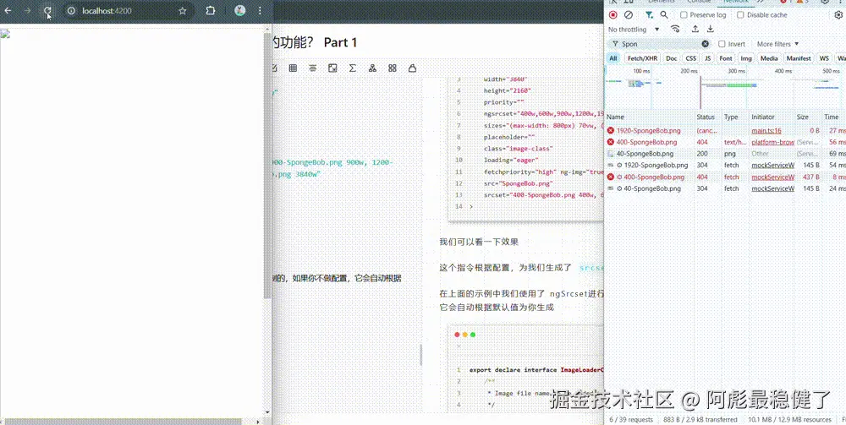Click the text alignment icon in editor toolbar

pos(313,68)
